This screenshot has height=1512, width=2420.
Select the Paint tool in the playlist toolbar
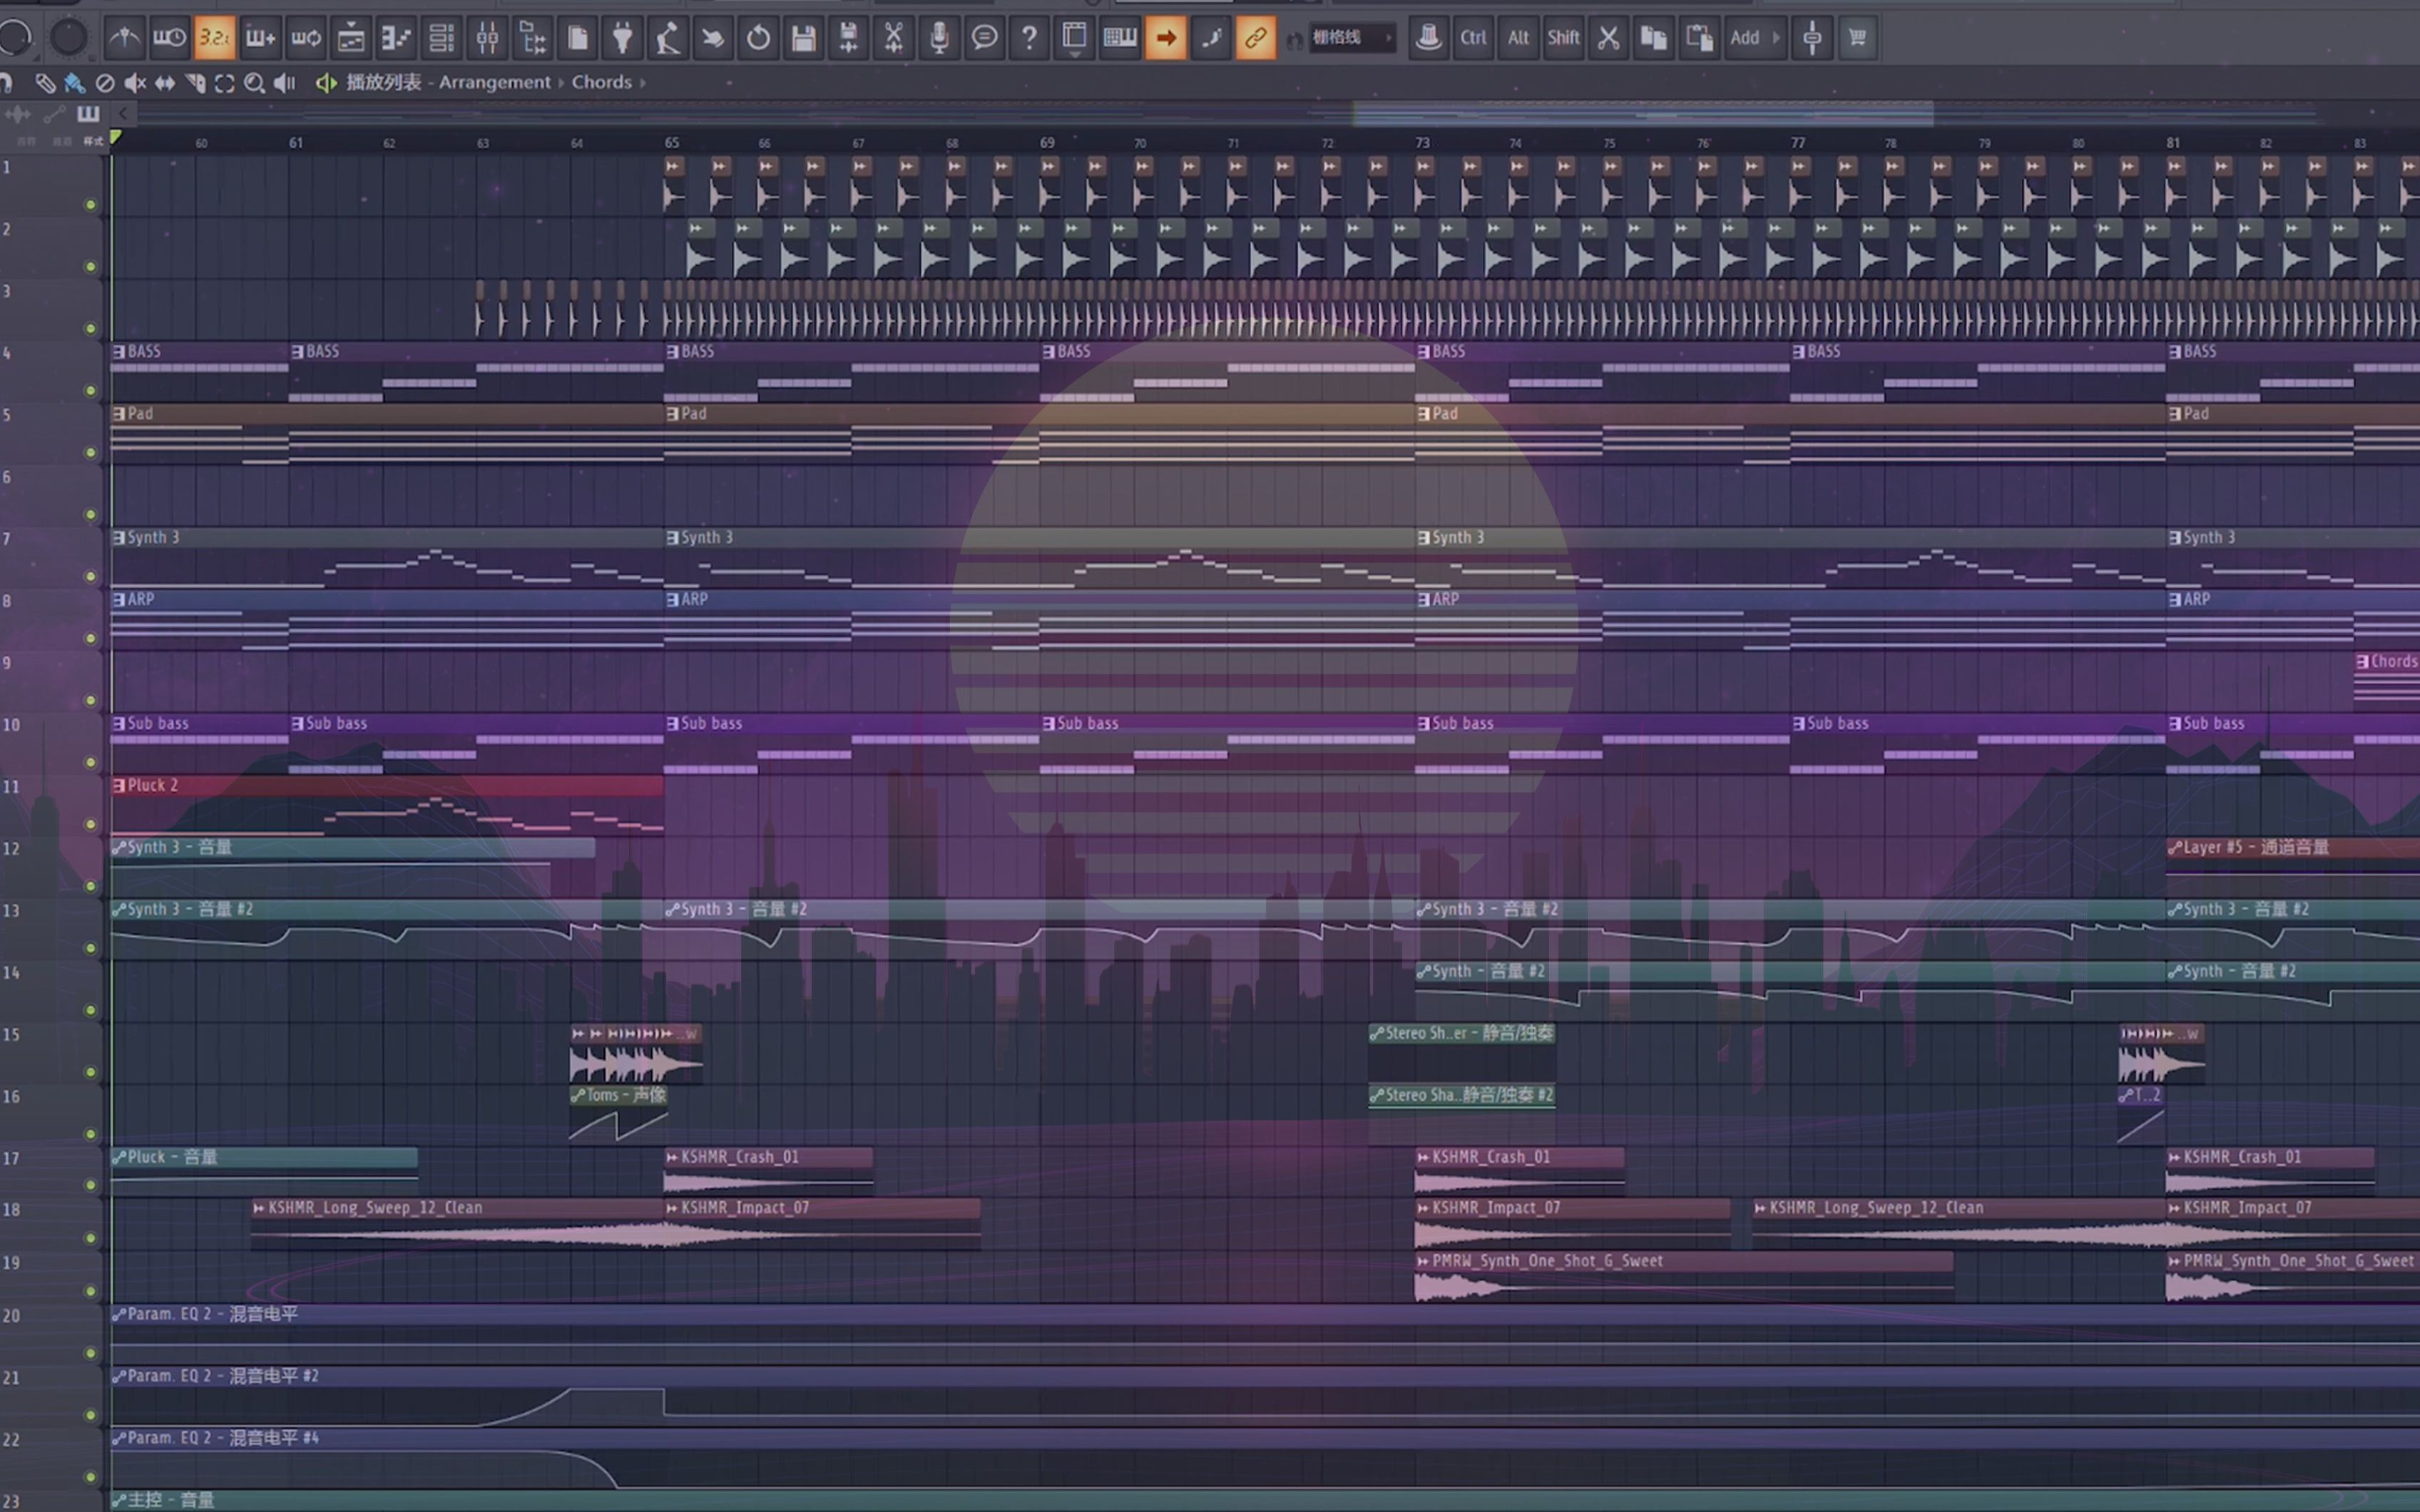pyautogui.click(x=75, y=83)
